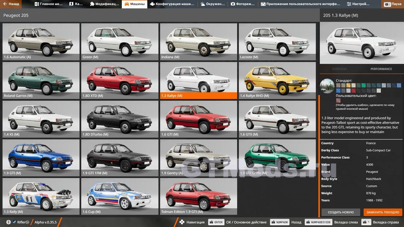Pick the yellow 1.4 Rallye RHD (M)
This screenshot has width=404, height=227.
(277, 80)
